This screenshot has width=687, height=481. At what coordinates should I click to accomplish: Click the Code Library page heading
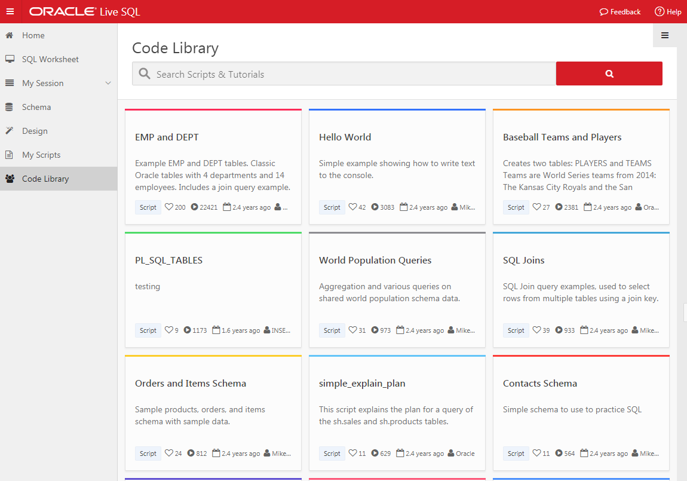point(175,48)
